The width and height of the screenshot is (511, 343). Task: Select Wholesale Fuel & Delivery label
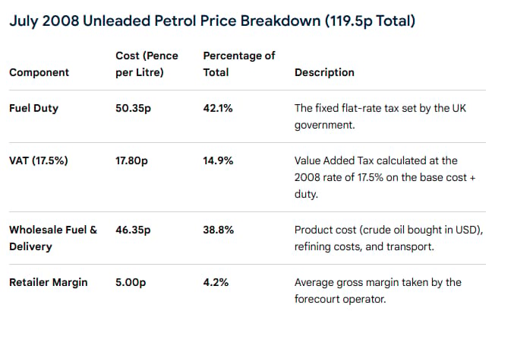tap(53, 238)
